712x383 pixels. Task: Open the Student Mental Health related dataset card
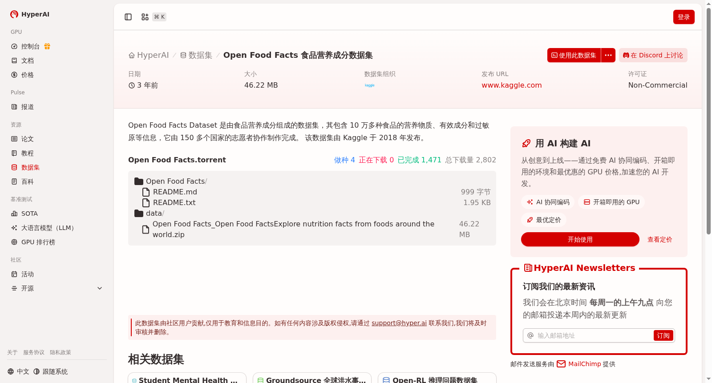[187, 378]
